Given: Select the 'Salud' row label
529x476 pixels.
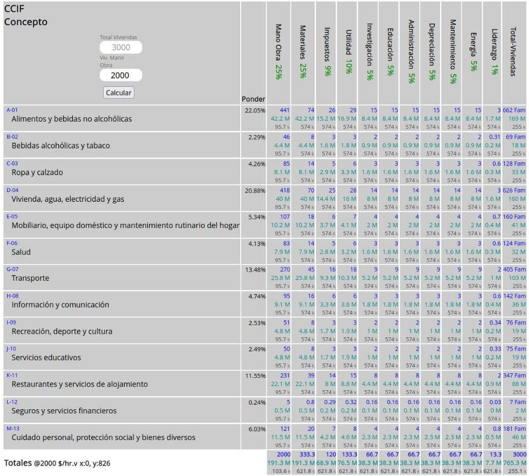Looking at the screenshot, I should click(x=21, y=252).
